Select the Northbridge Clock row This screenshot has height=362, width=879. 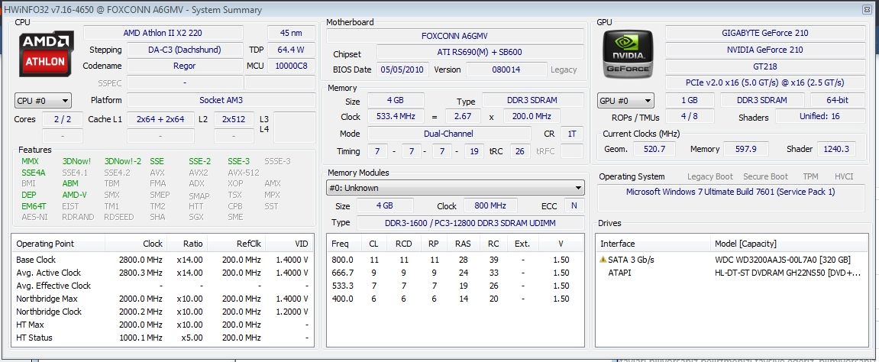(x=162, y=312)
